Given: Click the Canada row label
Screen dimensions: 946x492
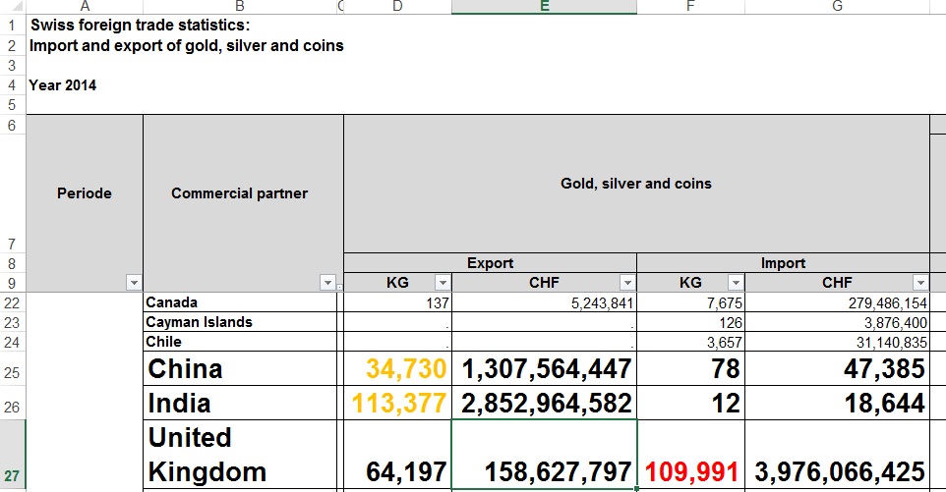Looking at the screenshot, I should (x=171, y=302).
